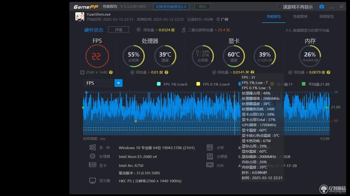The image size is (350, 196).
Task: Click the resolution help question mark icon
Action: pyautogui.click(x=111, y=72)
